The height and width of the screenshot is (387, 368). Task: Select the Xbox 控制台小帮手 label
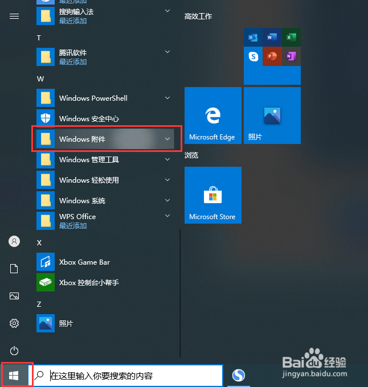[89, 283]
